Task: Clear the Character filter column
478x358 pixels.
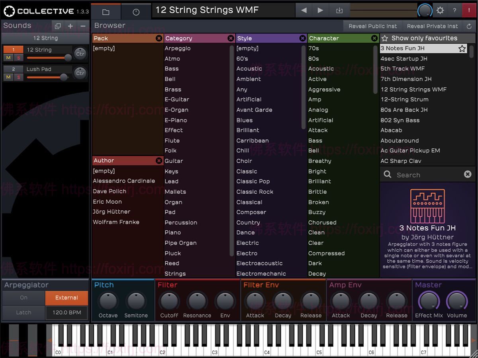Action: point(374,38)
